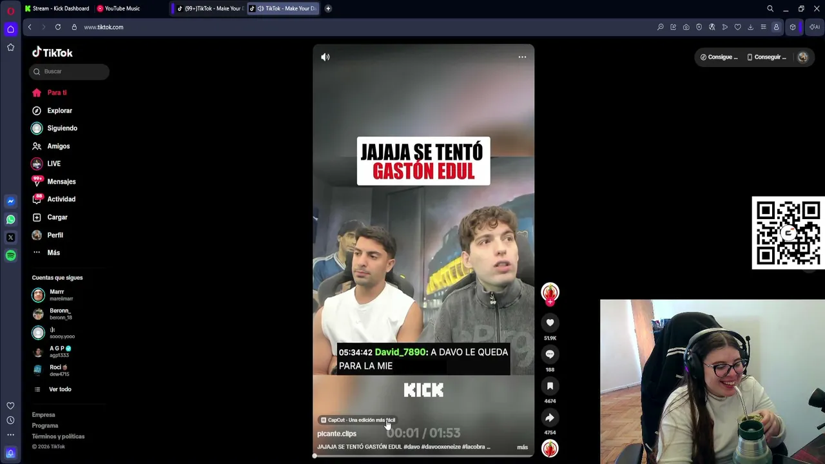
Task: Share the video using the arrow icon
Action: (x=550, y=417)
